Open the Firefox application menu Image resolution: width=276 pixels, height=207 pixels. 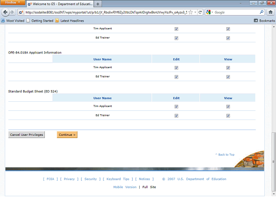click(13, 3)
